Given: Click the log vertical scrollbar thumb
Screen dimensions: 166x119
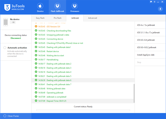Looking at the screenshot, I should pos(134,93).
